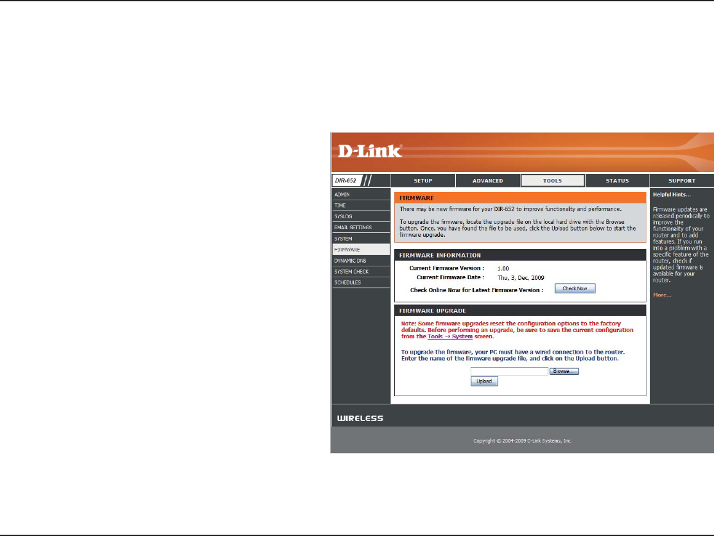Image resolution: width=714 pixels, height=536 pixels.
Task: Open the SUPPORT tab
Action: tap(682, 181)
